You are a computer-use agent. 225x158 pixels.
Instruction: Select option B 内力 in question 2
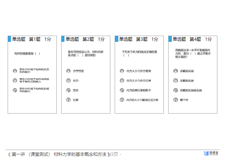click(68, 81)
